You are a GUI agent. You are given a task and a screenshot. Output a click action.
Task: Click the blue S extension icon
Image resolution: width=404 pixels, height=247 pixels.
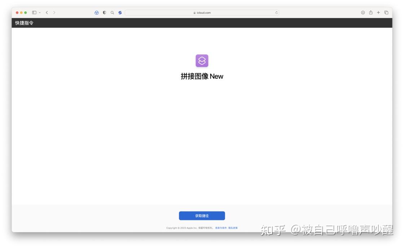pos(120,12)
